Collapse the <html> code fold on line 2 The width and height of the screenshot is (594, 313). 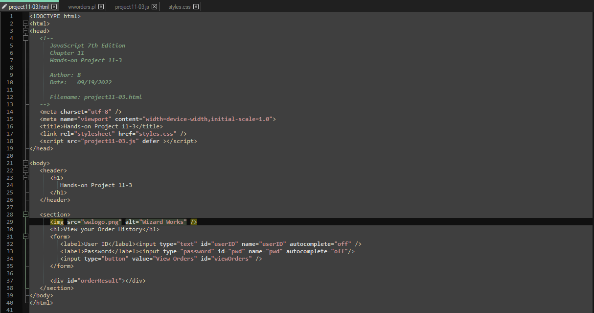click(25, 23)
